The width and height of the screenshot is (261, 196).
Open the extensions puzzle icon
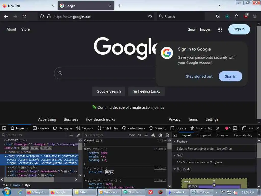[237, 17]
